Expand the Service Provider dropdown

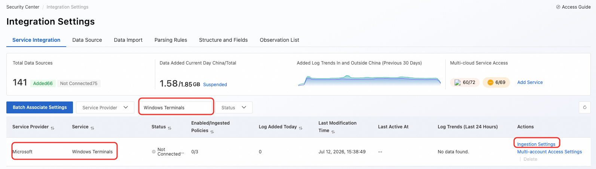[105, 107]
